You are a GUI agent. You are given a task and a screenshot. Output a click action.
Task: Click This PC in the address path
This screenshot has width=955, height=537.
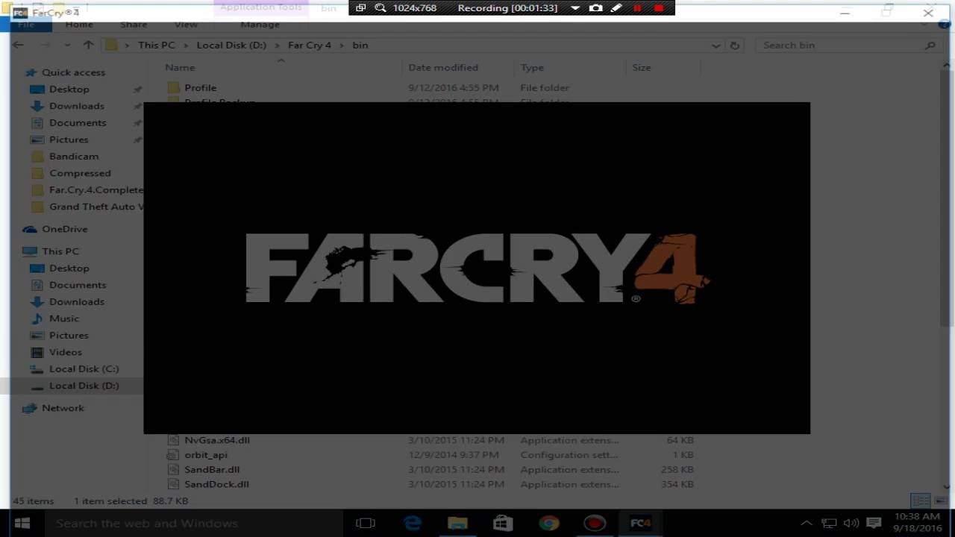coord(157,45)
